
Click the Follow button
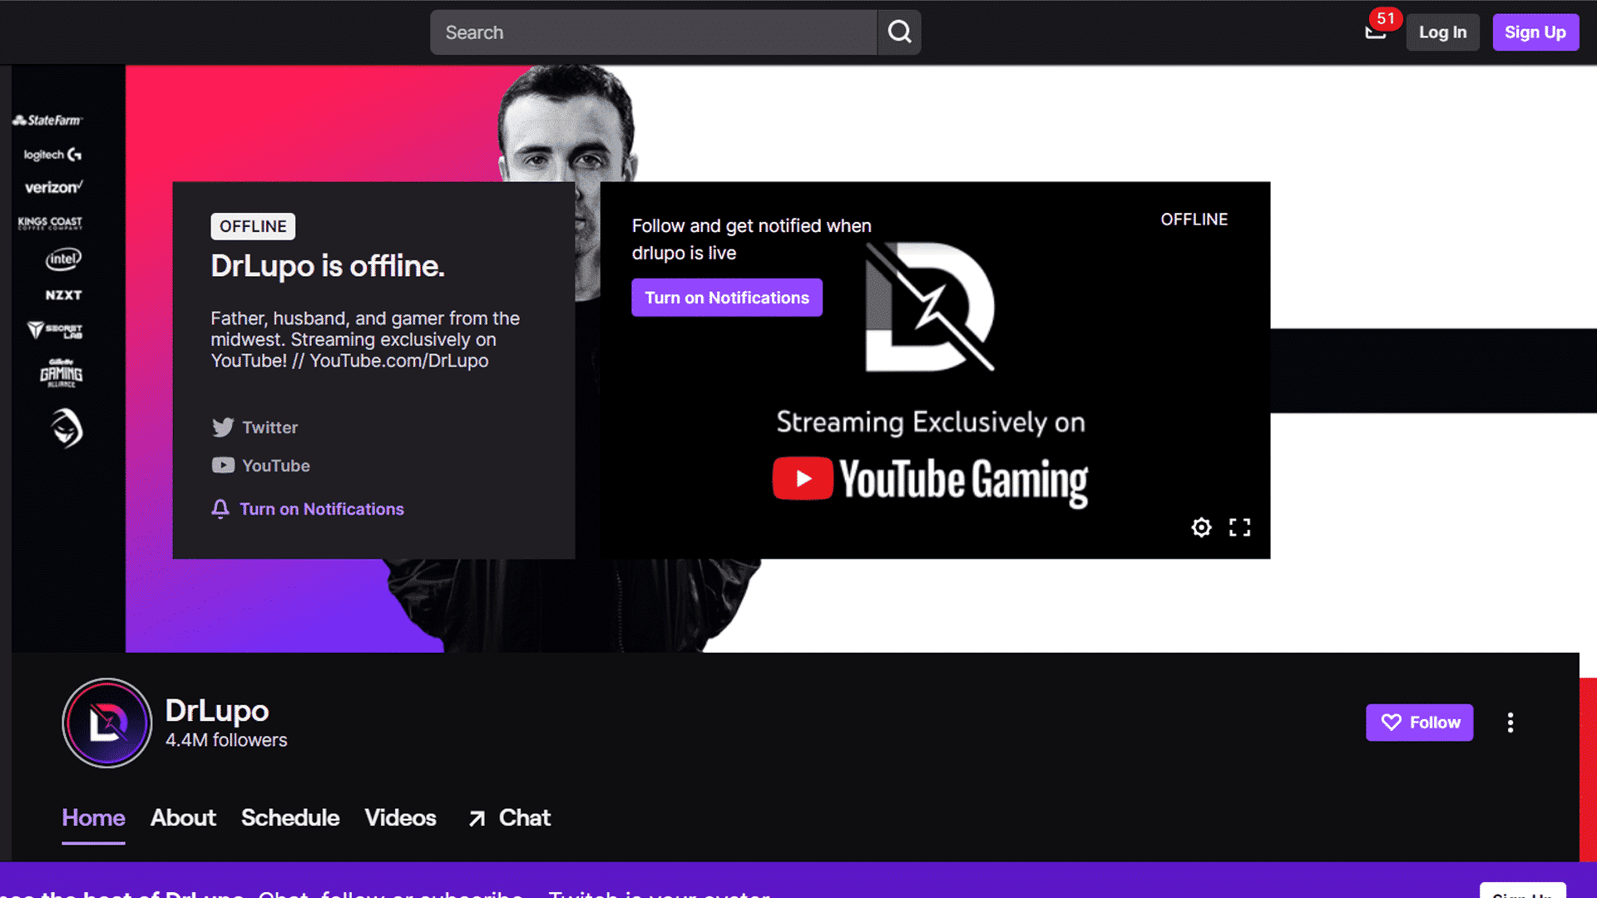pyautogui.click(x=1420, y=723)
